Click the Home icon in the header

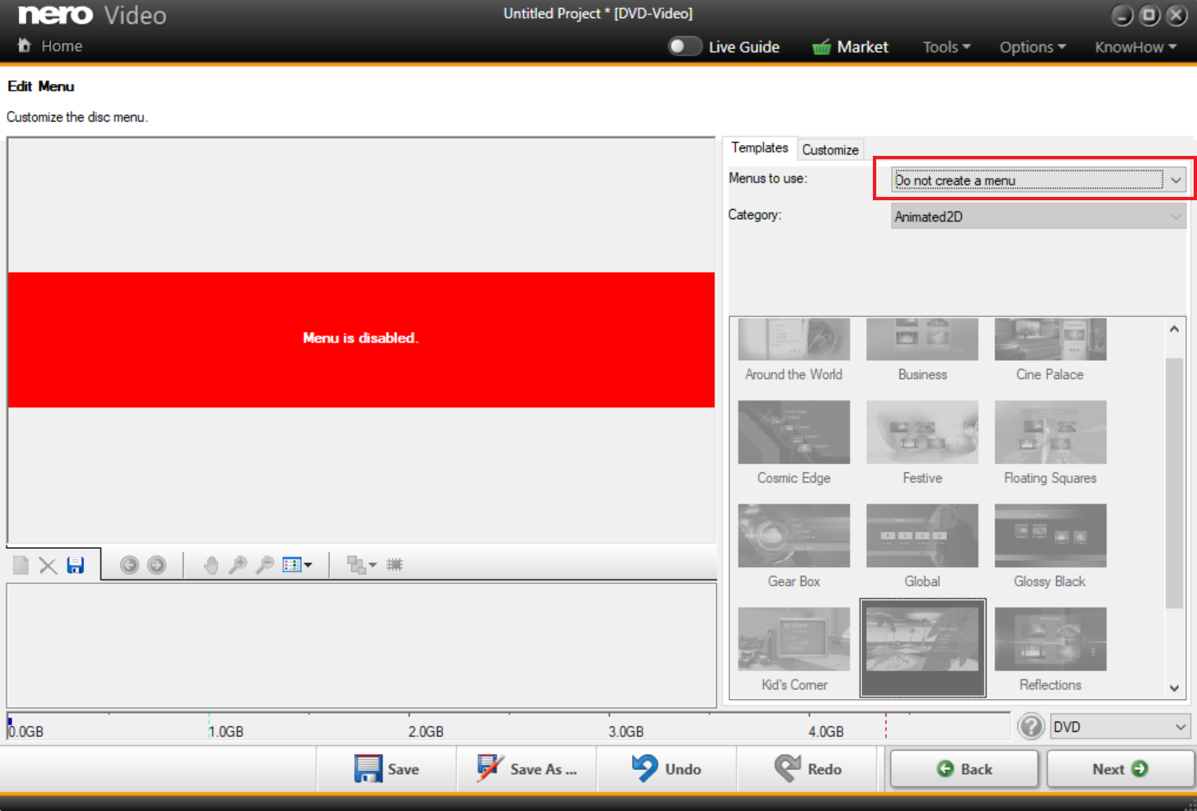(x=24, y=45)
